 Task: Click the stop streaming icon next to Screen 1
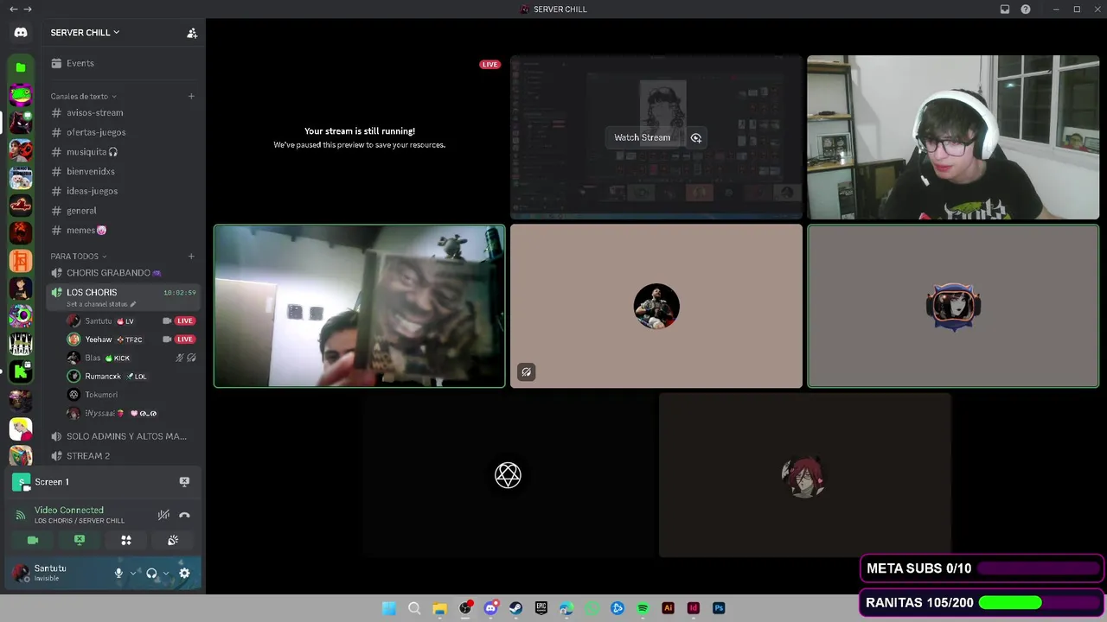tap(184, 481)
